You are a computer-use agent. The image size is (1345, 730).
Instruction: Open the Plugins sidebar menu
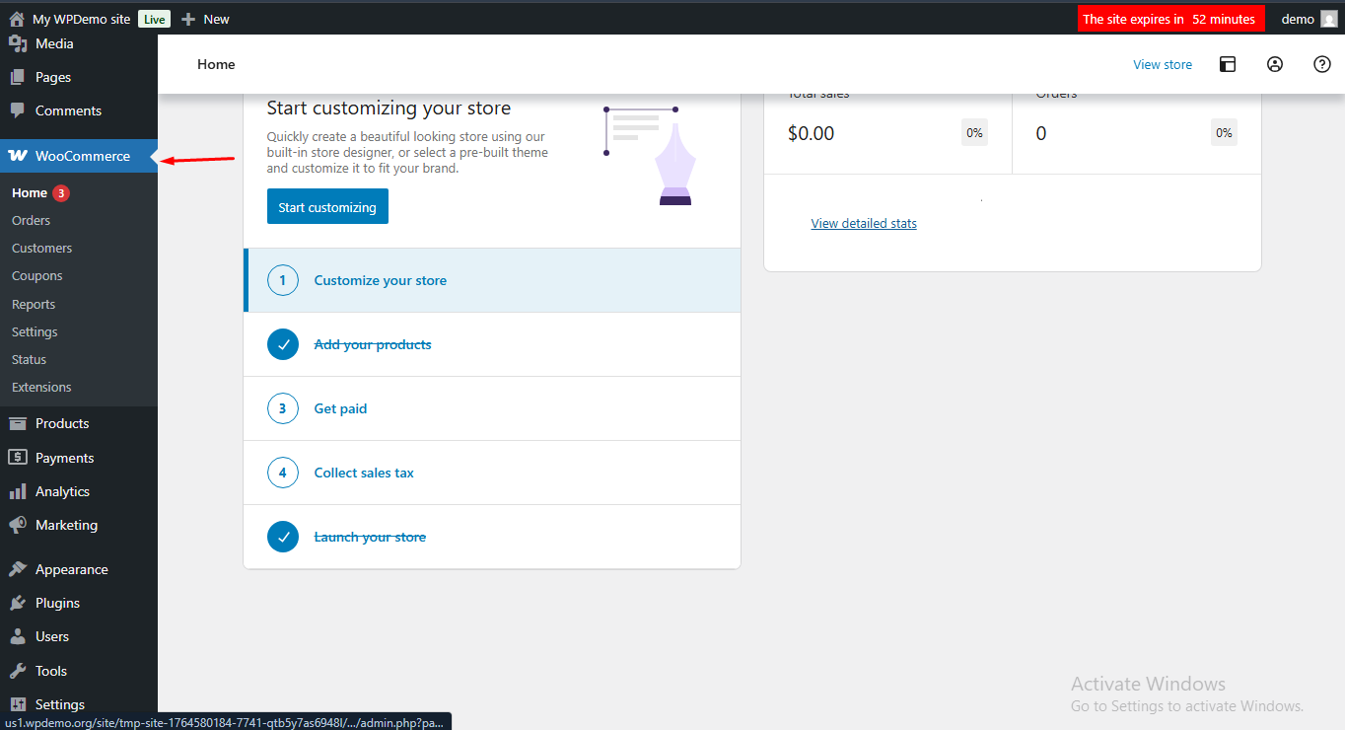[x=57, y=603]
